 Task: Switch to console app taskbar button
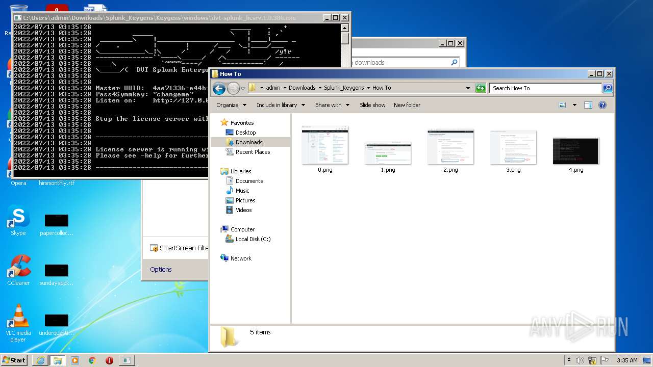point(126,360)
